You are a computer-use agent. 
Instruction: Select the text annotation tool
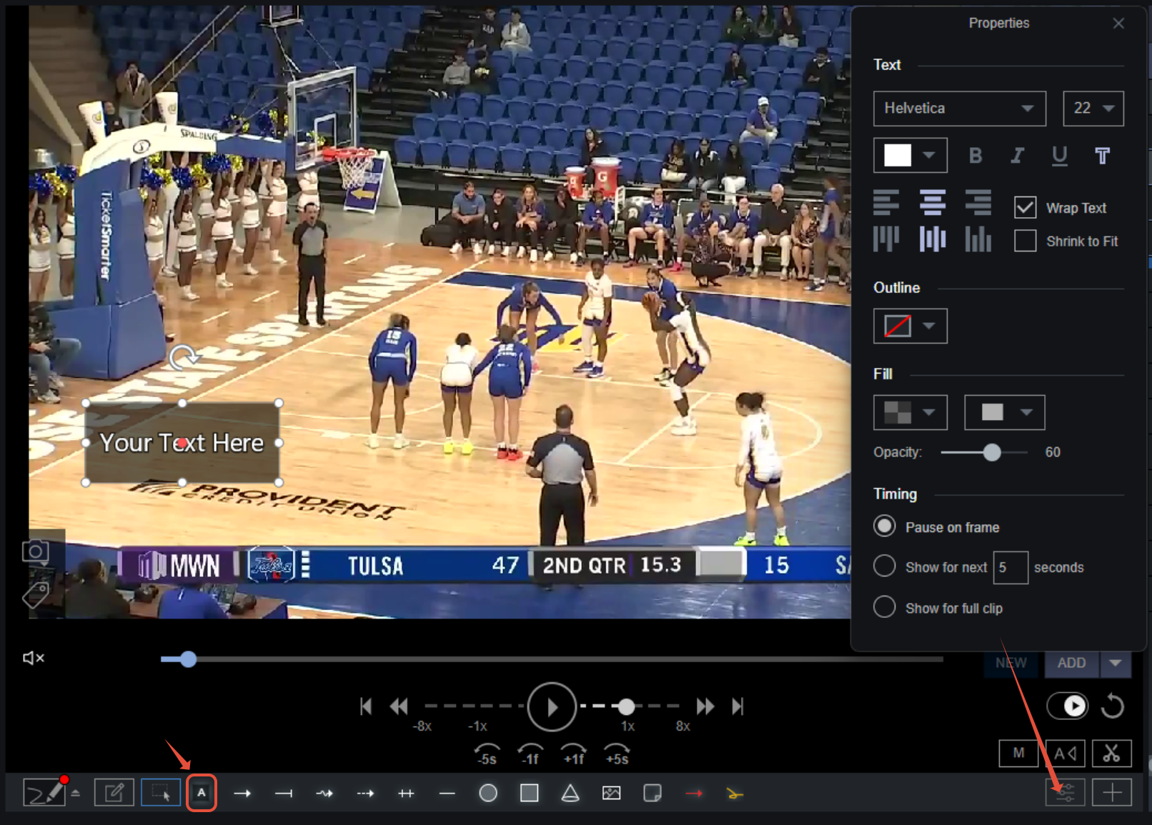[x=202, y=793]
